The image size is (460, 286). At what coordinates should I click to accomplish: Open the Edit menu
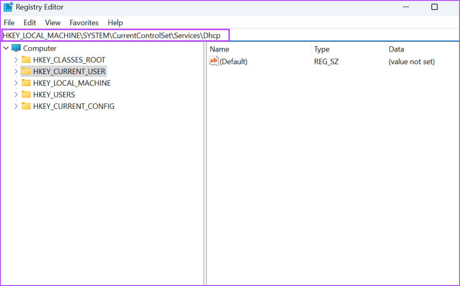click(30, 22)
